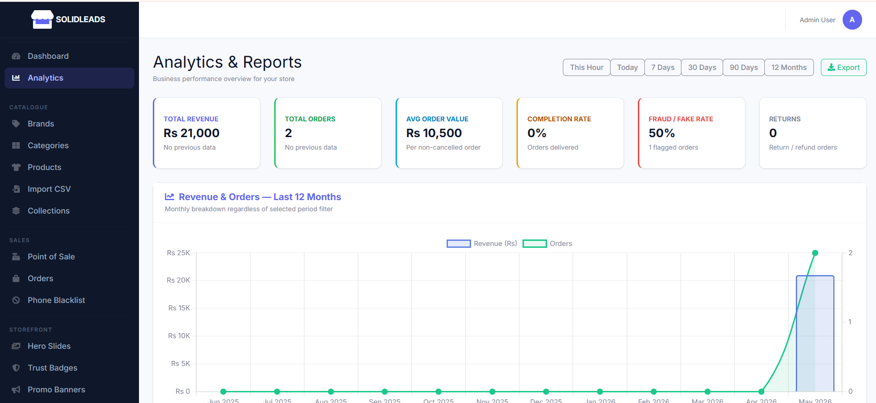The width and height of the screenshot is (876, 403).
Task: Click the Total Revenue card
Action: point(207,133)
